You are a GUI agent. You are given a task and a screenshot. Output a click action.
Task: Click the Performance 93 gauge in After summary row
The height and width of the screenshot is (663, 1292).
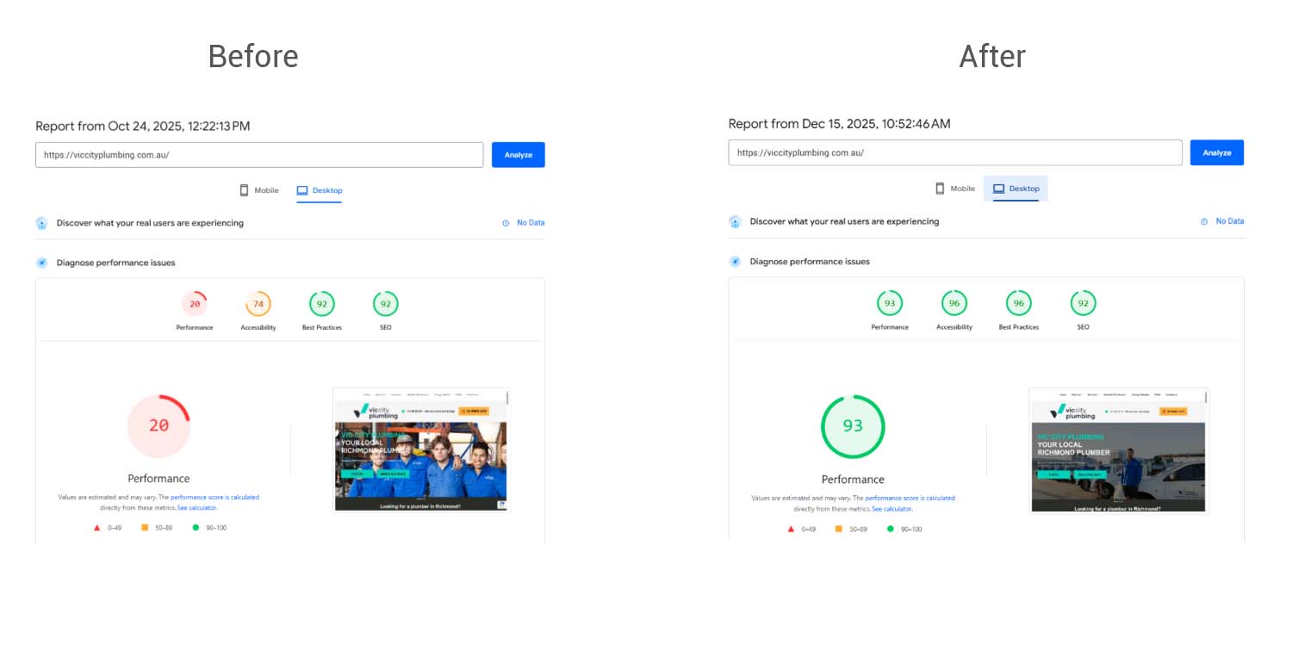(890, 303)
